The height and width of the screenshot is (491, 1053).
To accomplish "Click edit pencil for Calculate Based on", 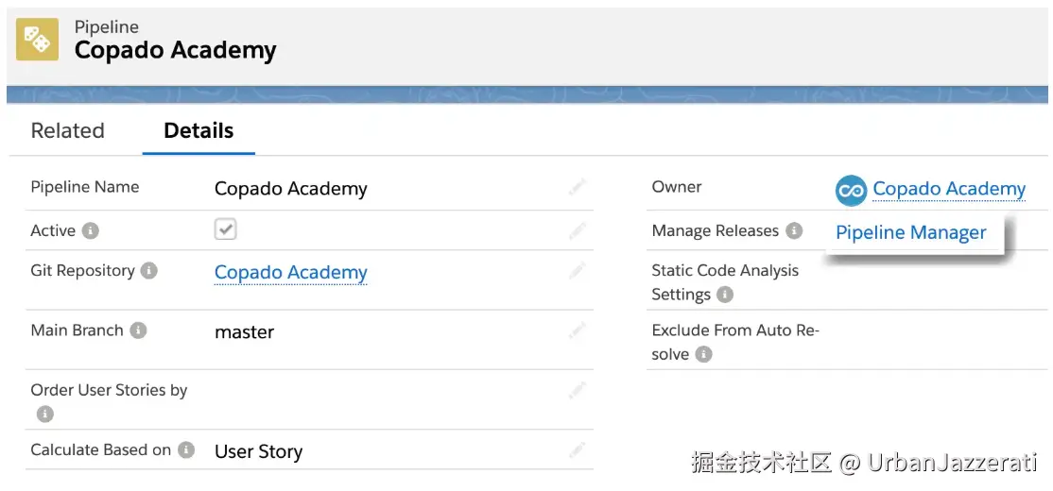I will (578, 450).
